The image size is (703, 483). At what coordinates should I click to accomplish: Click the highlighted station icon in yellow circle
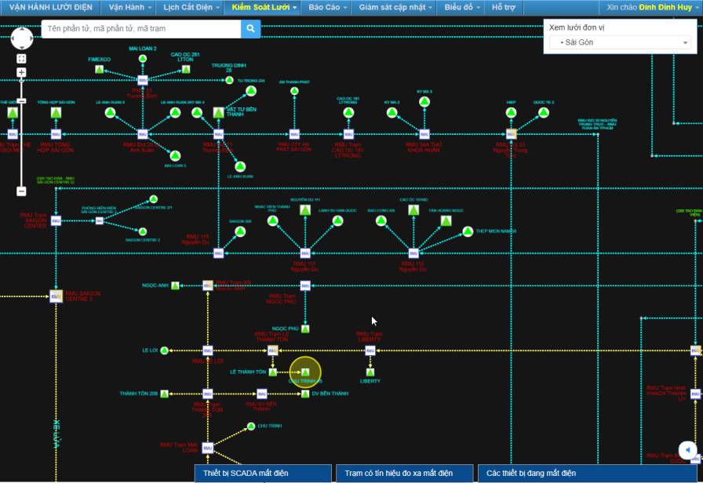[305, 372]
